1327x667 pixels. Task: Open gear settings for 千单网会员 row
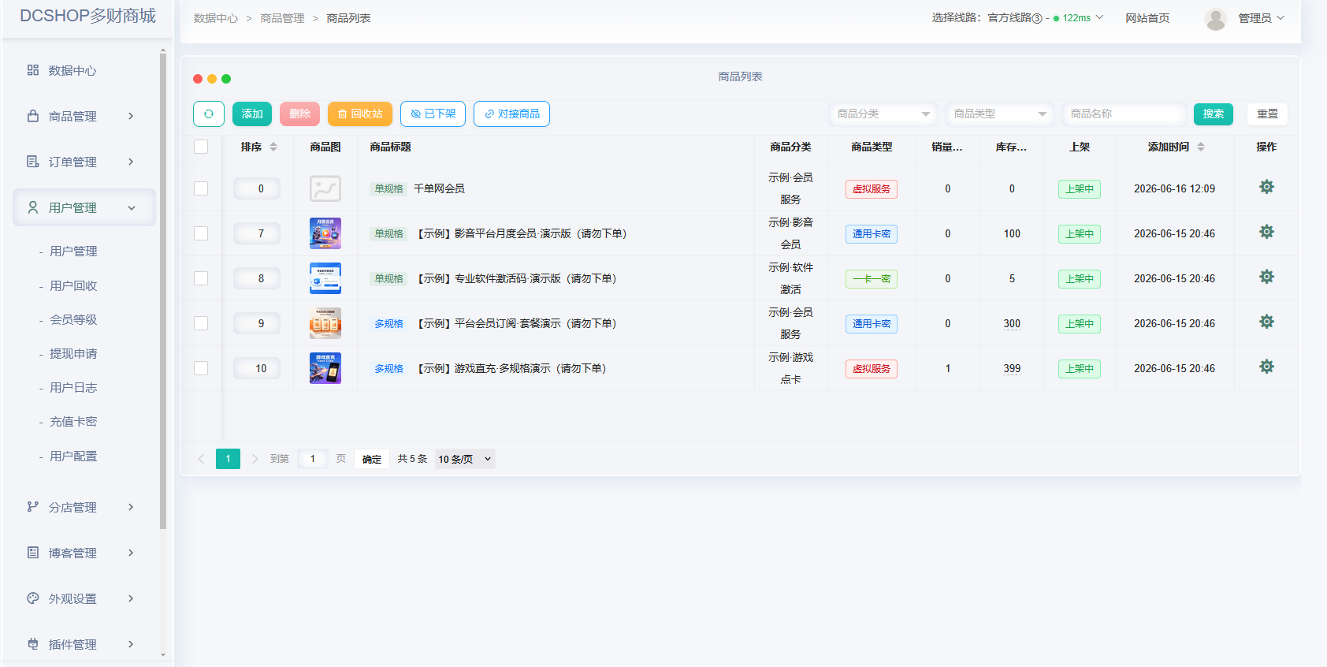point(1266,187)
